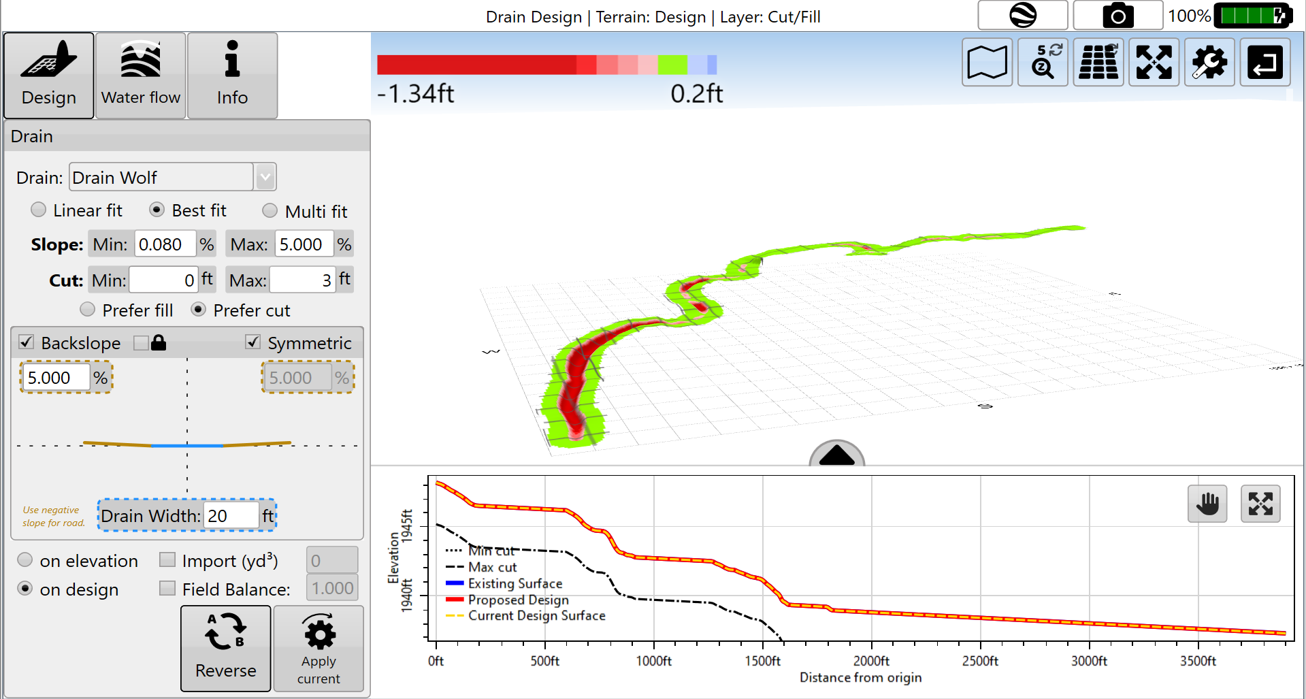Click the zoom refresh magnifier icon
Viewport: 1306px width, 699px height.
(x=1043, y=63)
